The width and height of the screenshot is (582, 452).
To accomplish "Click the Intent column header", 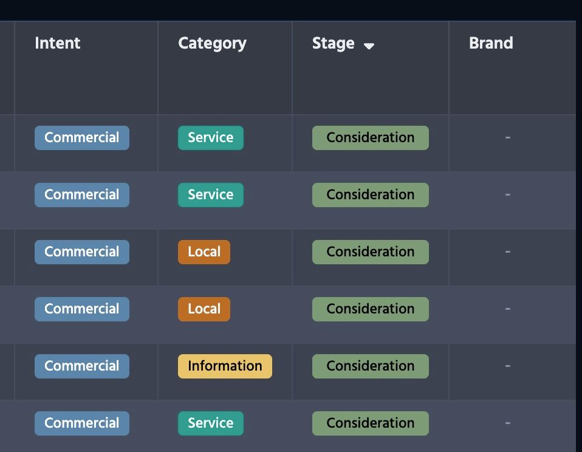I will pyautogui.click(x=58, y=43).
